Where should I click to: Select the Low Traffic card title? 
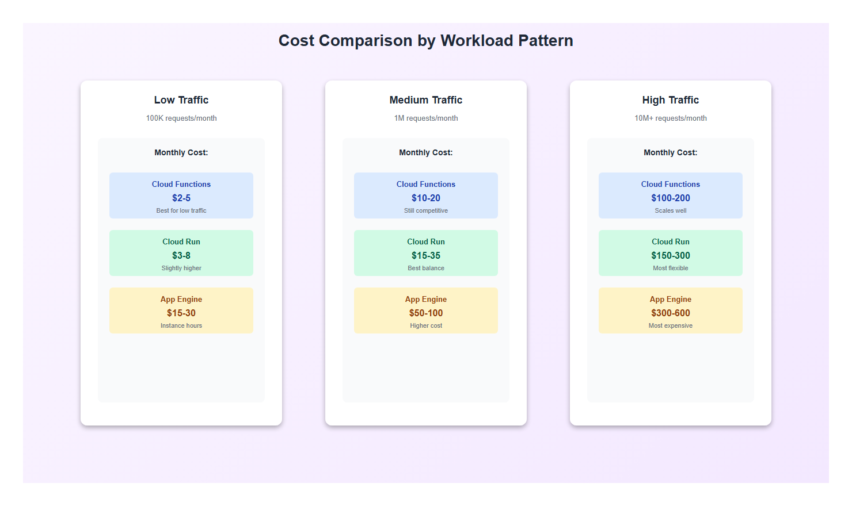tap(181, 100)
